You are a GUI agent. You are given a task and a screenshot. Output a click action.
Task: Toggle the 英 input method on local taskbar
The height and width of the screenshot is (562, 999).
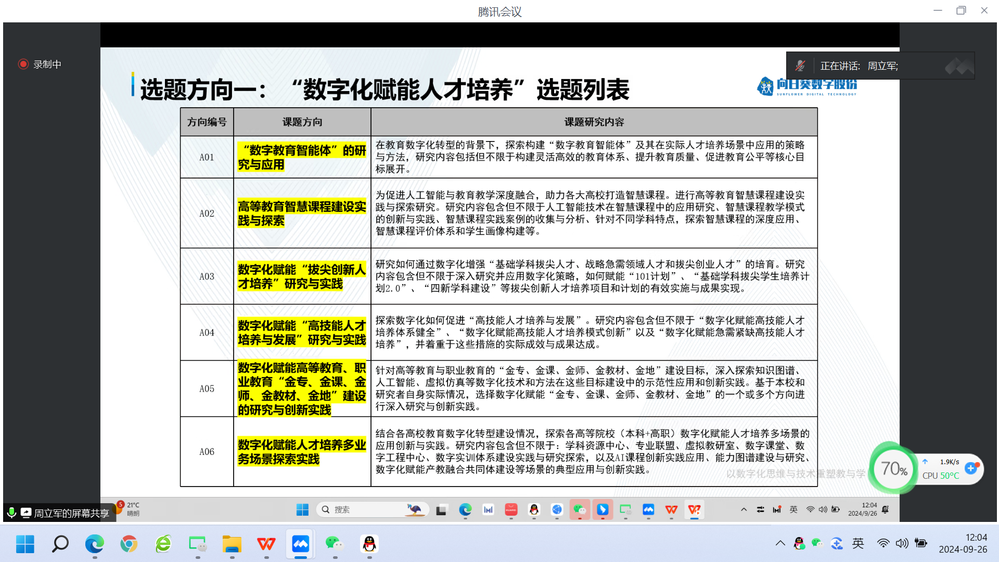(x=858, y=543)
